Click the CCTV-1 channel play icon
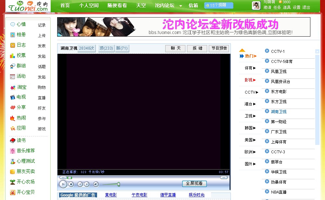This screenshot has width=325, height=200. (267, 51)
